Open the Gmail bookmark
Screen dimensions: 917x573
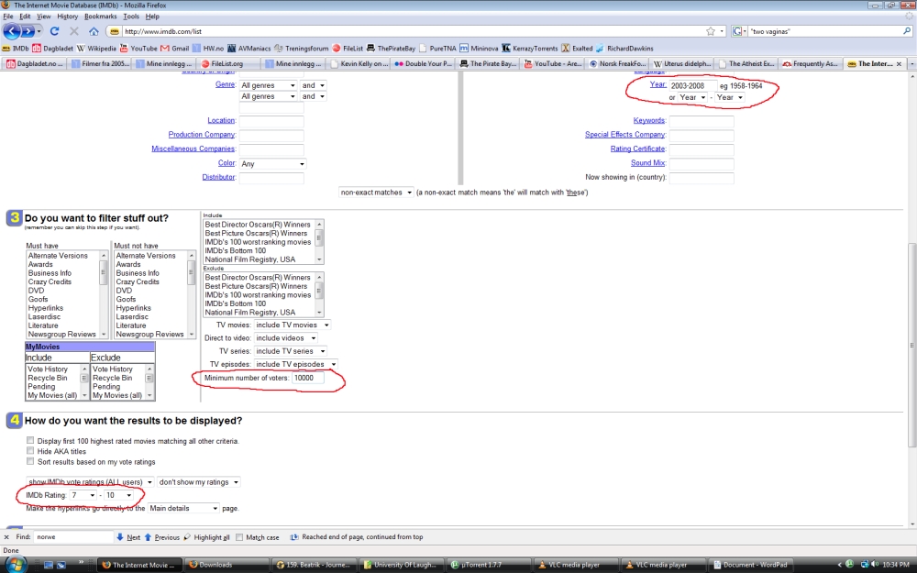pos(175,49)
